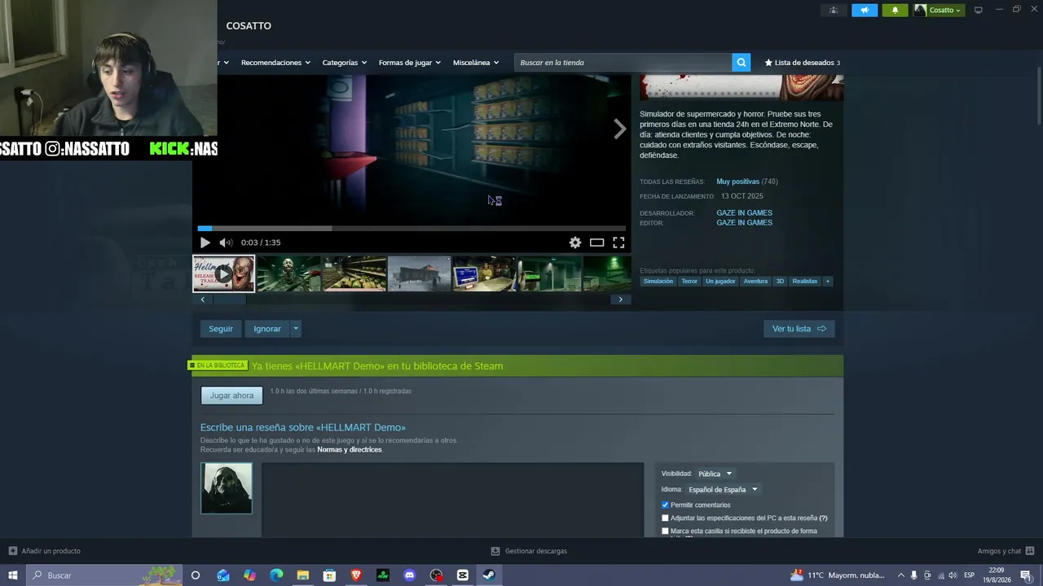Click the Aventura tag
This screenshot has height=586, width=1043.
pos(755,282)
